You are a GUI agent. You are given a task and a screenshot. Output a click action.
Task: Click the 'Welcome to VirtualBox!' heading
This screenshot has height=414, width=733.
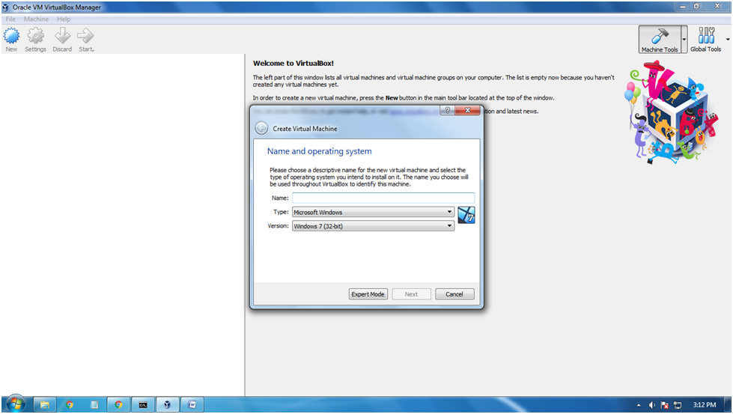point(293,63)
